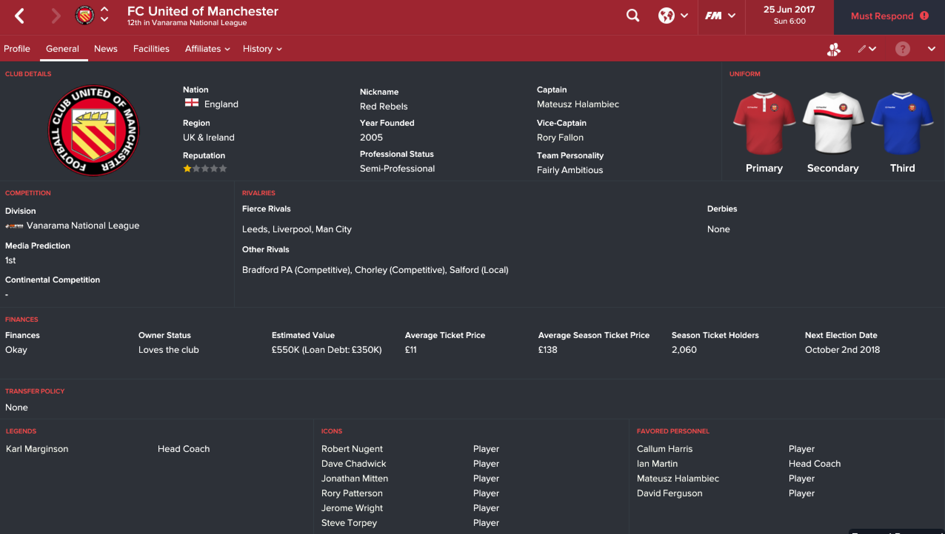945x534 pixels.
Task: Click the forward navigation arrow
Action: (x=56, y=16)
